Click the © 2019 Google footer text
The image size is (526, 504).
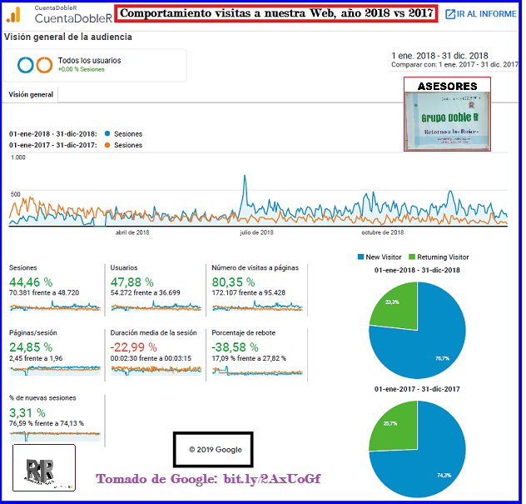(216, 450)
